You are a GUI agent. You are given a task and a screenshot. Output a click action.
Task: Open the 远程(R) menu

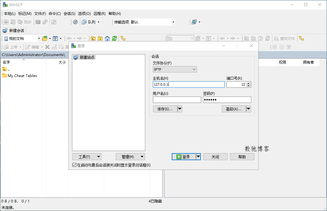click(x=99, y=14)
